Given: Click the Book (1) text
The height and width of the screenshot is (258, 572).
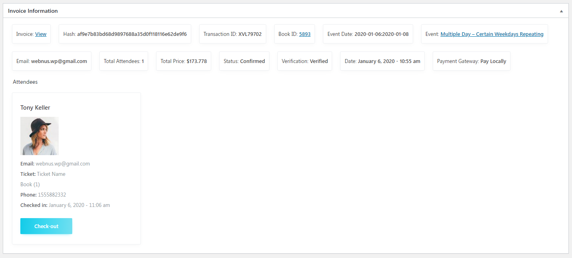Looking at the screenshot, I should (x=30, y=184).
